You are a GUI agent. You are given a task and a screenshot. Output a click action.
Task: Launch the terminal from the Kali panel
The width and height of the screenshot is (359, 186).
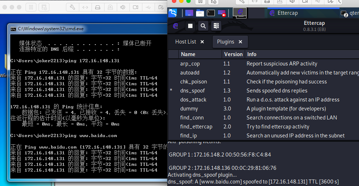pyautogui.click(x=211, y=13)
